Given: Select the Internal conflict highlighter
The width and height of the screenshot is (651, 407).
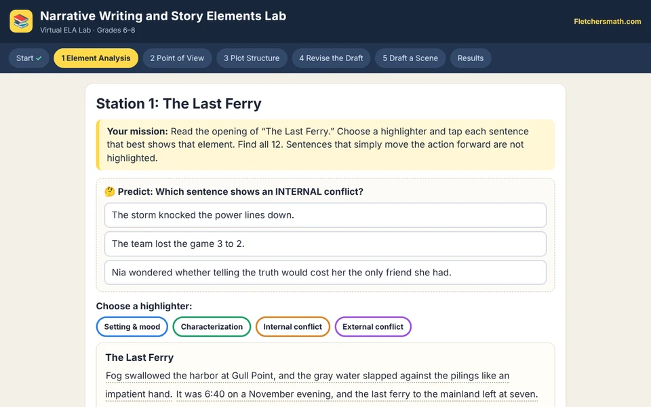Looking at the screenshot, I should pos(293,327).
